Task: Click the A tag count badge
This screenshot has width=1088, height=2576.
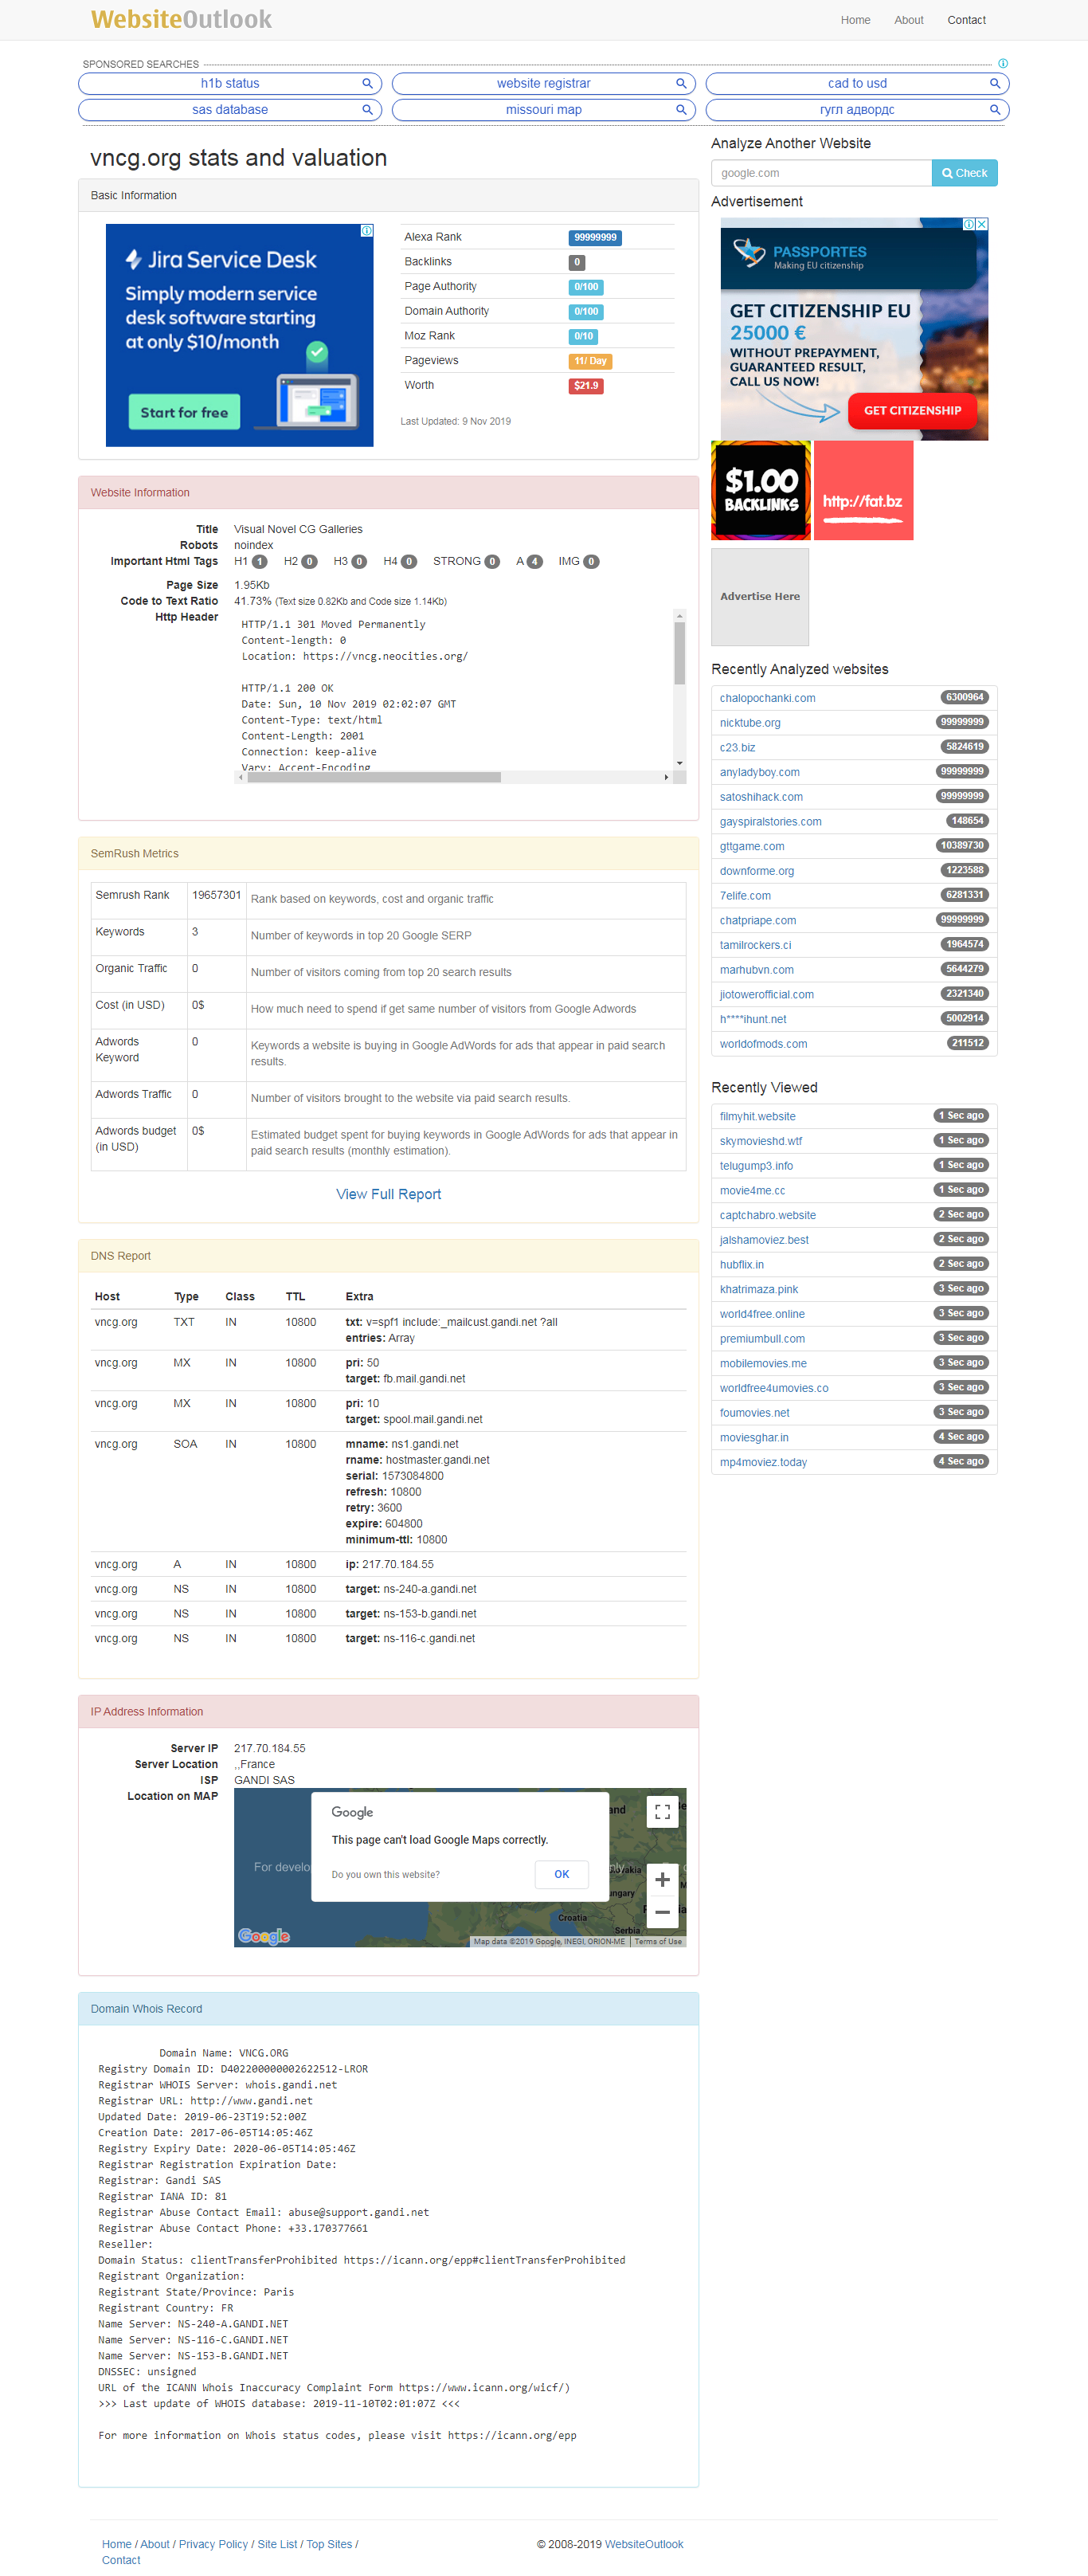Action: pos(535,562)
